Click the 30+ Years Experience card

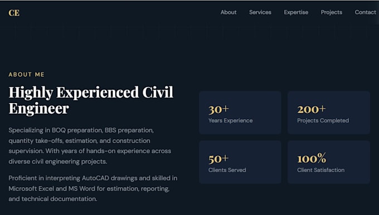pos(240,113)
